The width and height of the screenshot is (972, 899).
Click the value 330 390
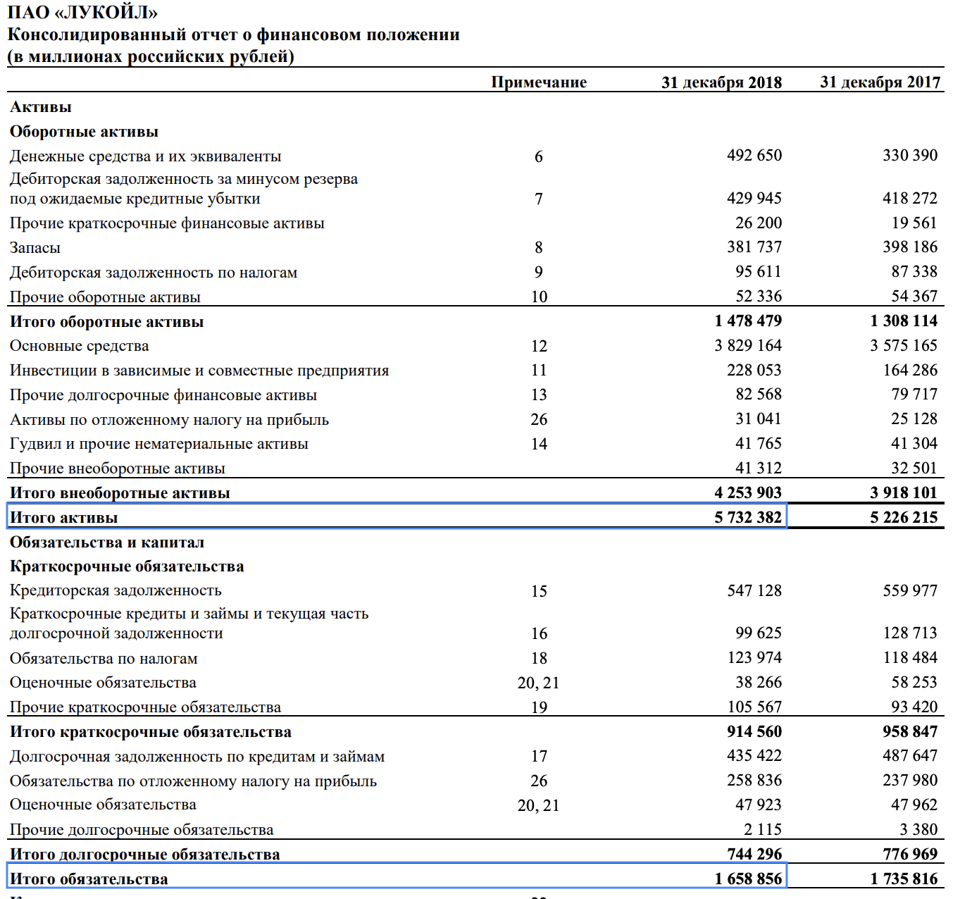(x=910, y=156)
